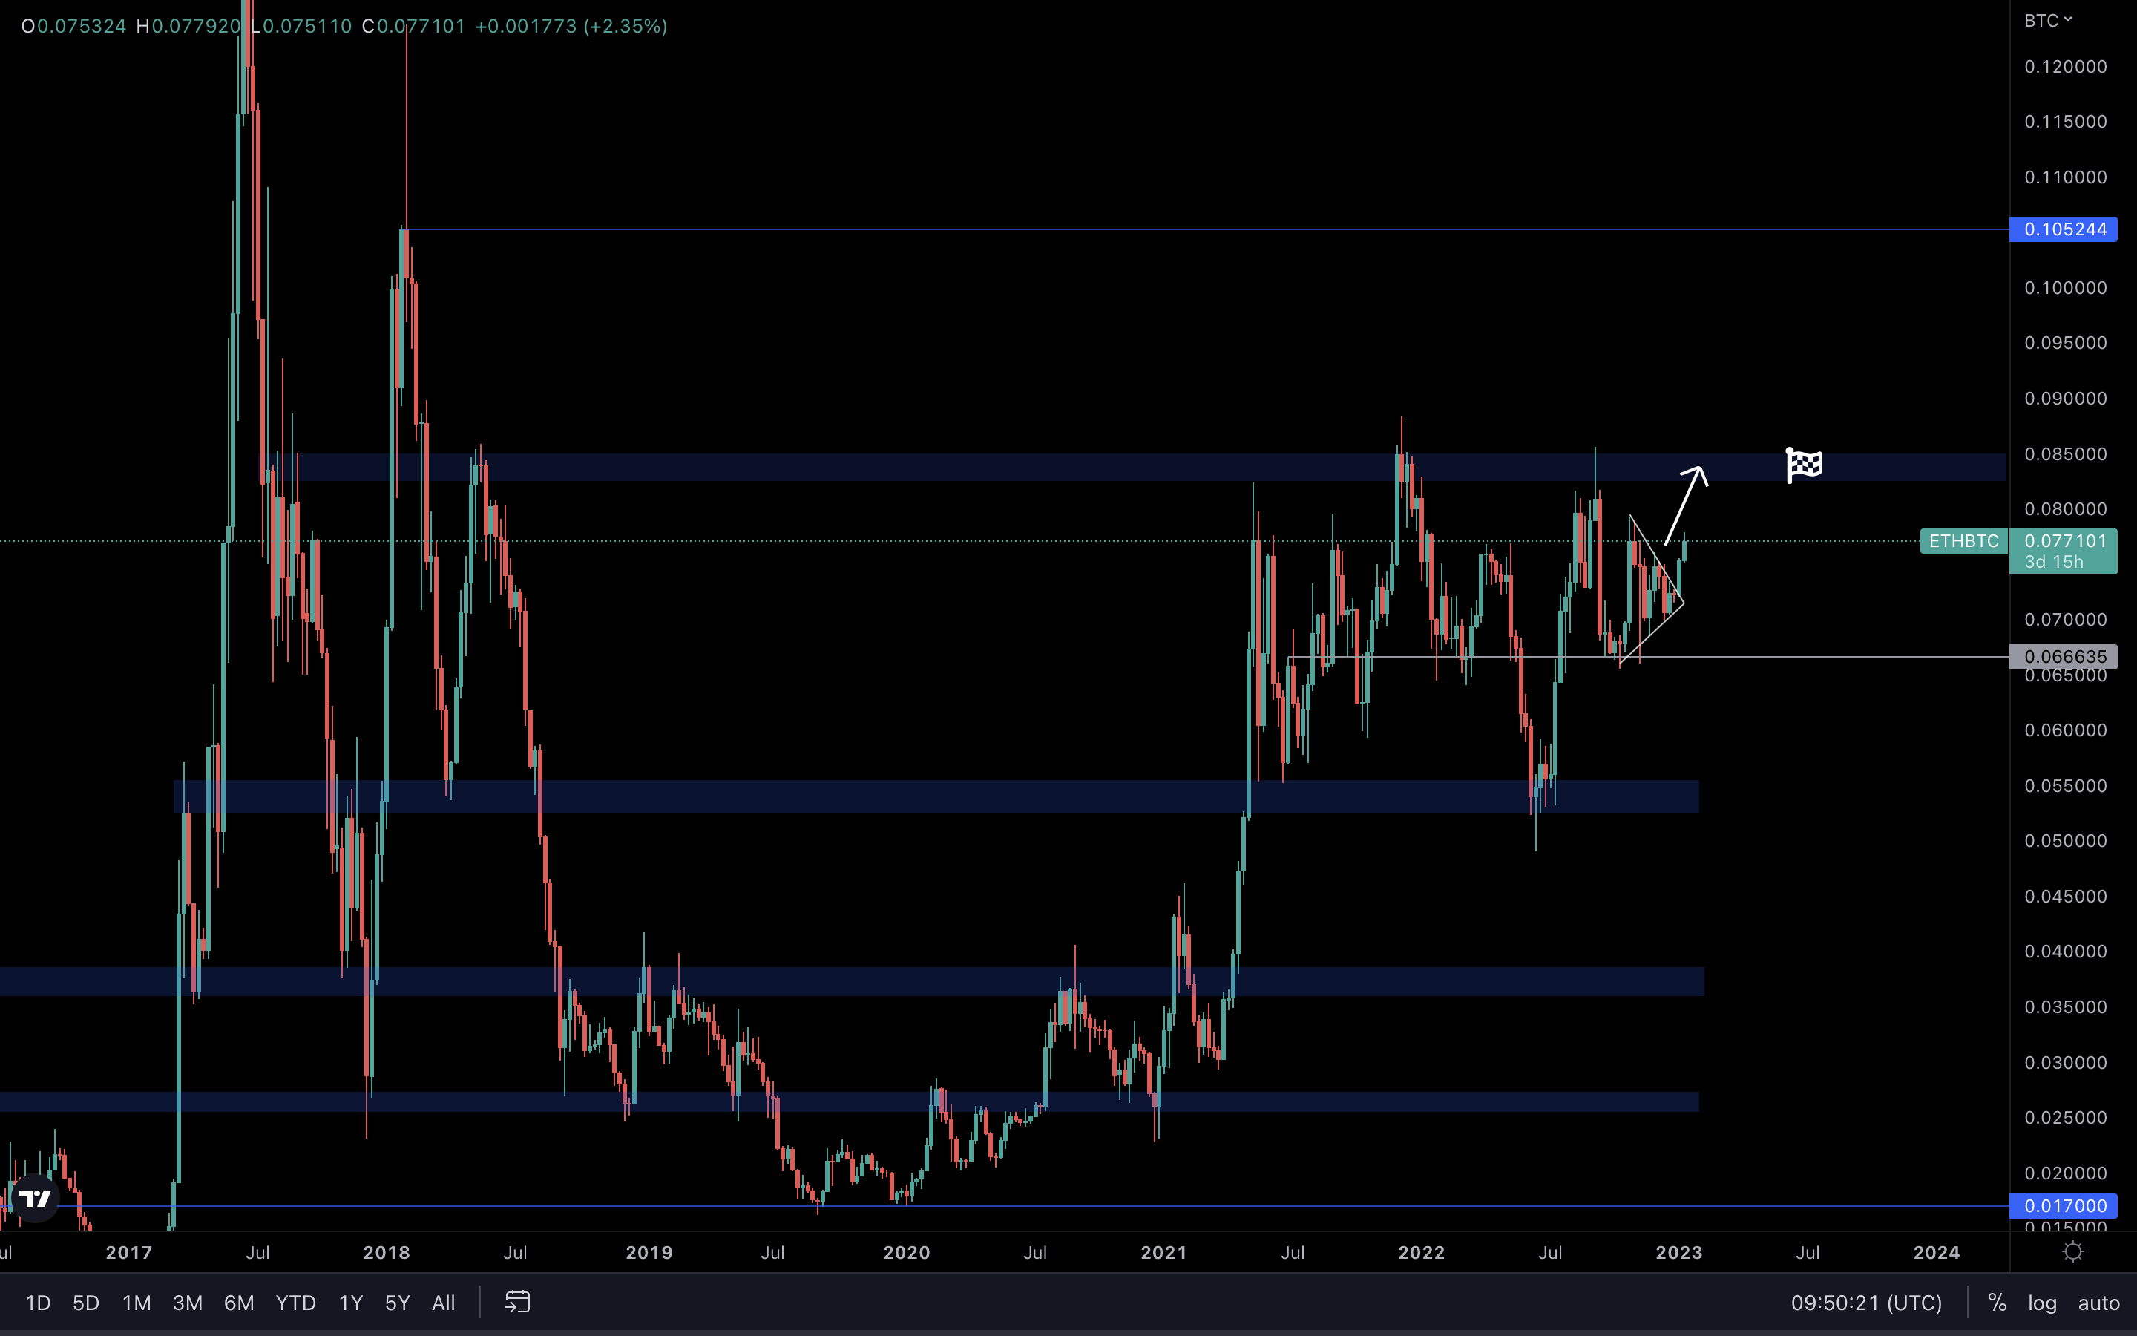Toggle auto scale mode
This screenshot has width=2137, height=1336.
point(2098,1303)
